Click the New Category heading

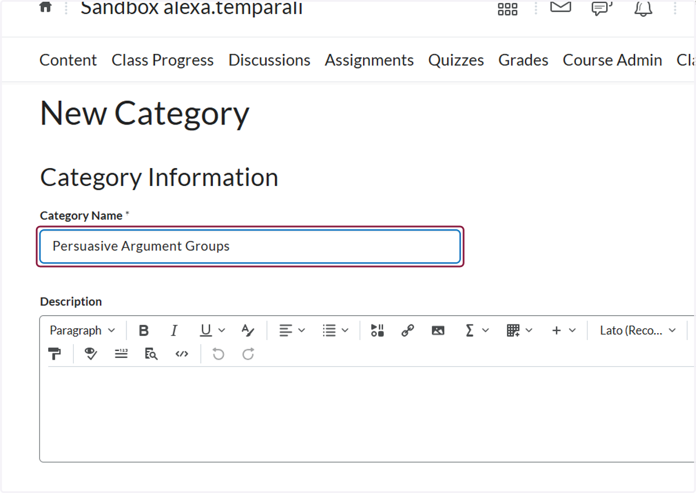144,114
